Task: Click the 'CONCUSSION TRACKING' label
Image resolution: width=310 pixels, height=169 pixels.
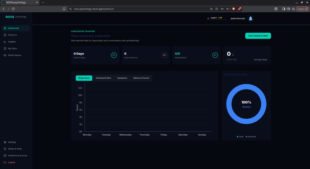Action: pos(83,31)
